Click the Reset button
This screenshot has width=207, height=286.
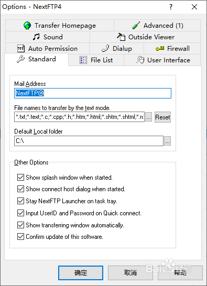(162, 117)
